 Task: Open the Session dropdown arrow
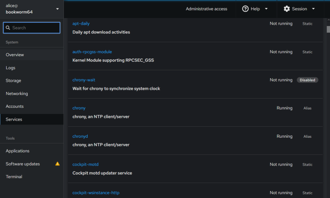click(x=313, y=9)
